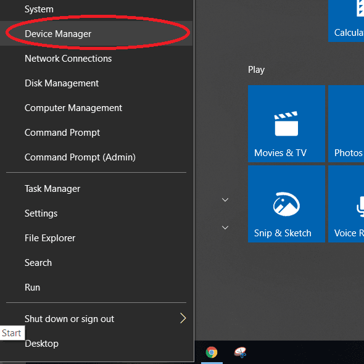Launch Command Prompt (Admin)
This screenshot has height=364, width=364.
click(x=96, y=157)
